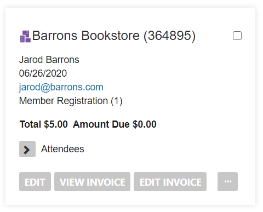Click the Amount Due label

pyautogui.click(x=101, y=124)
